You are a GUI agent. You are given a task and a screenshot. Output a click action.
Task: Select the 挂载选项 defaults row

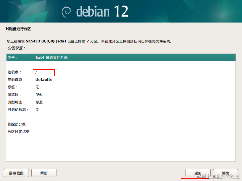point(121,80)
